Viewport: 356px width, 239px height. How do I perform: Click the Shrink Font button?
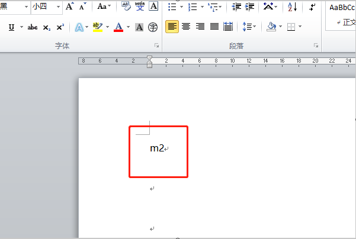pos(83,7)
